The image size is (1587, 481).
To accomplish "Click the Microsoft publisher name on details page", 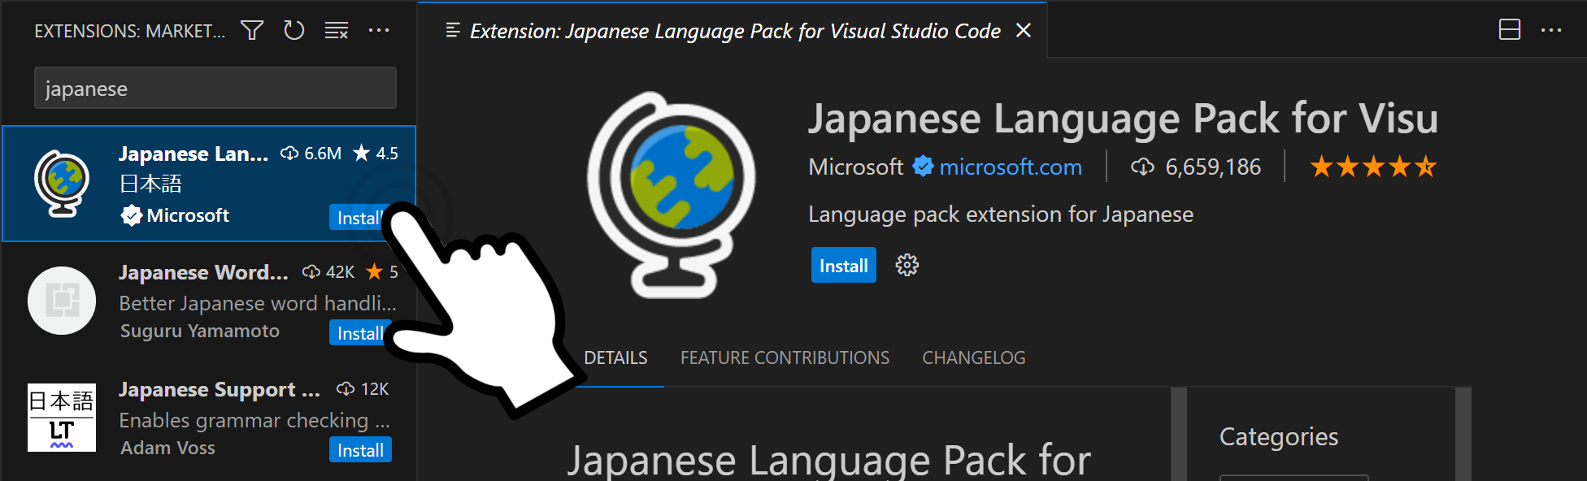I will click(x=855, y=167).
